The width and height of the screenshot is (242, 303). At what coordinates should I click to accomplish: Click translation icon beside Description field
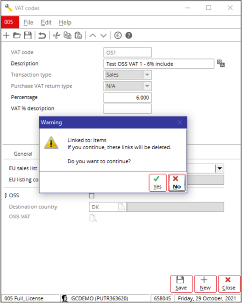click(221, 64)
